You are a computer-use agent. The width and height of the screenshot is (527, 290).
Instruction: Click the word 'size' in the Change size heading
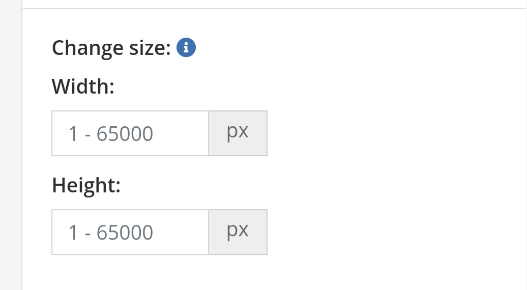click(150, 48)
